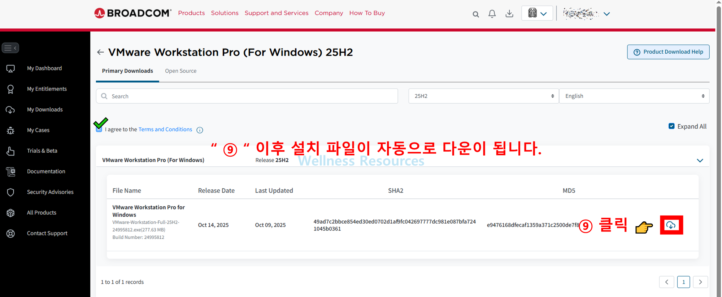Open notifications bell icon
722x297 pixels.
point(492,14)
